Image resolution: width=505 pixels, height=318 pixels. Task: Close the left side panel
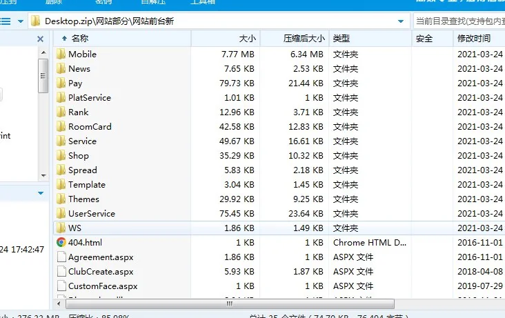tap(40, 39)
